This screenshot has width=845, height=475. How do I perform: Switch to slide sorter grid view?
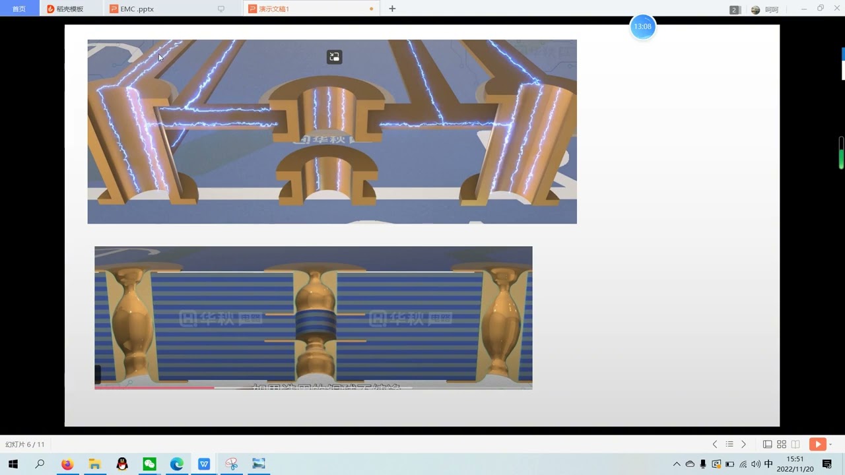point(782,445)
